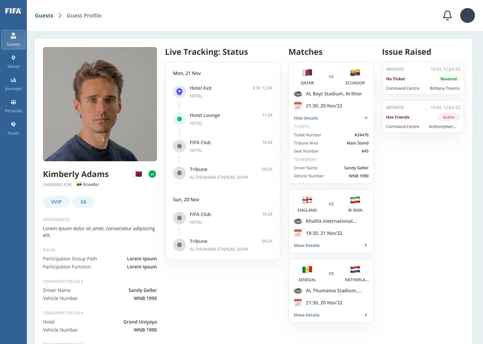This screenshot has width=483, height=344.
Task: Click Brittany Trevino in issue card
Action: click(x=445, y=88)
